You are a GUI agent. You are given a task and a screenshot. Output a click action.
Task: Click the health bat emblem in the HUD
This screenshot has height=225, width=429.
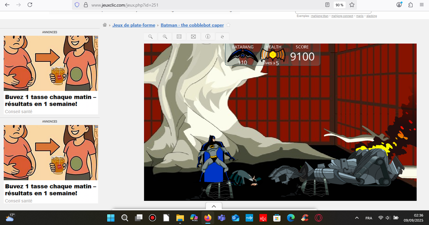click(272, 56)
